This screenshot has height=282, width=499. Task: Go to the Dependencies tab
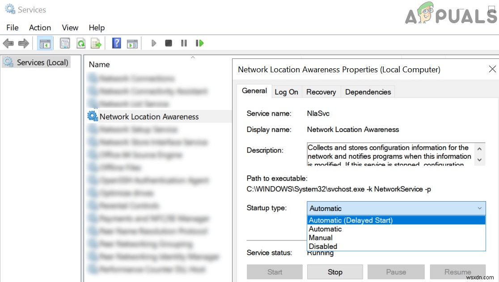pyautogui.click(x=368, y=92)
